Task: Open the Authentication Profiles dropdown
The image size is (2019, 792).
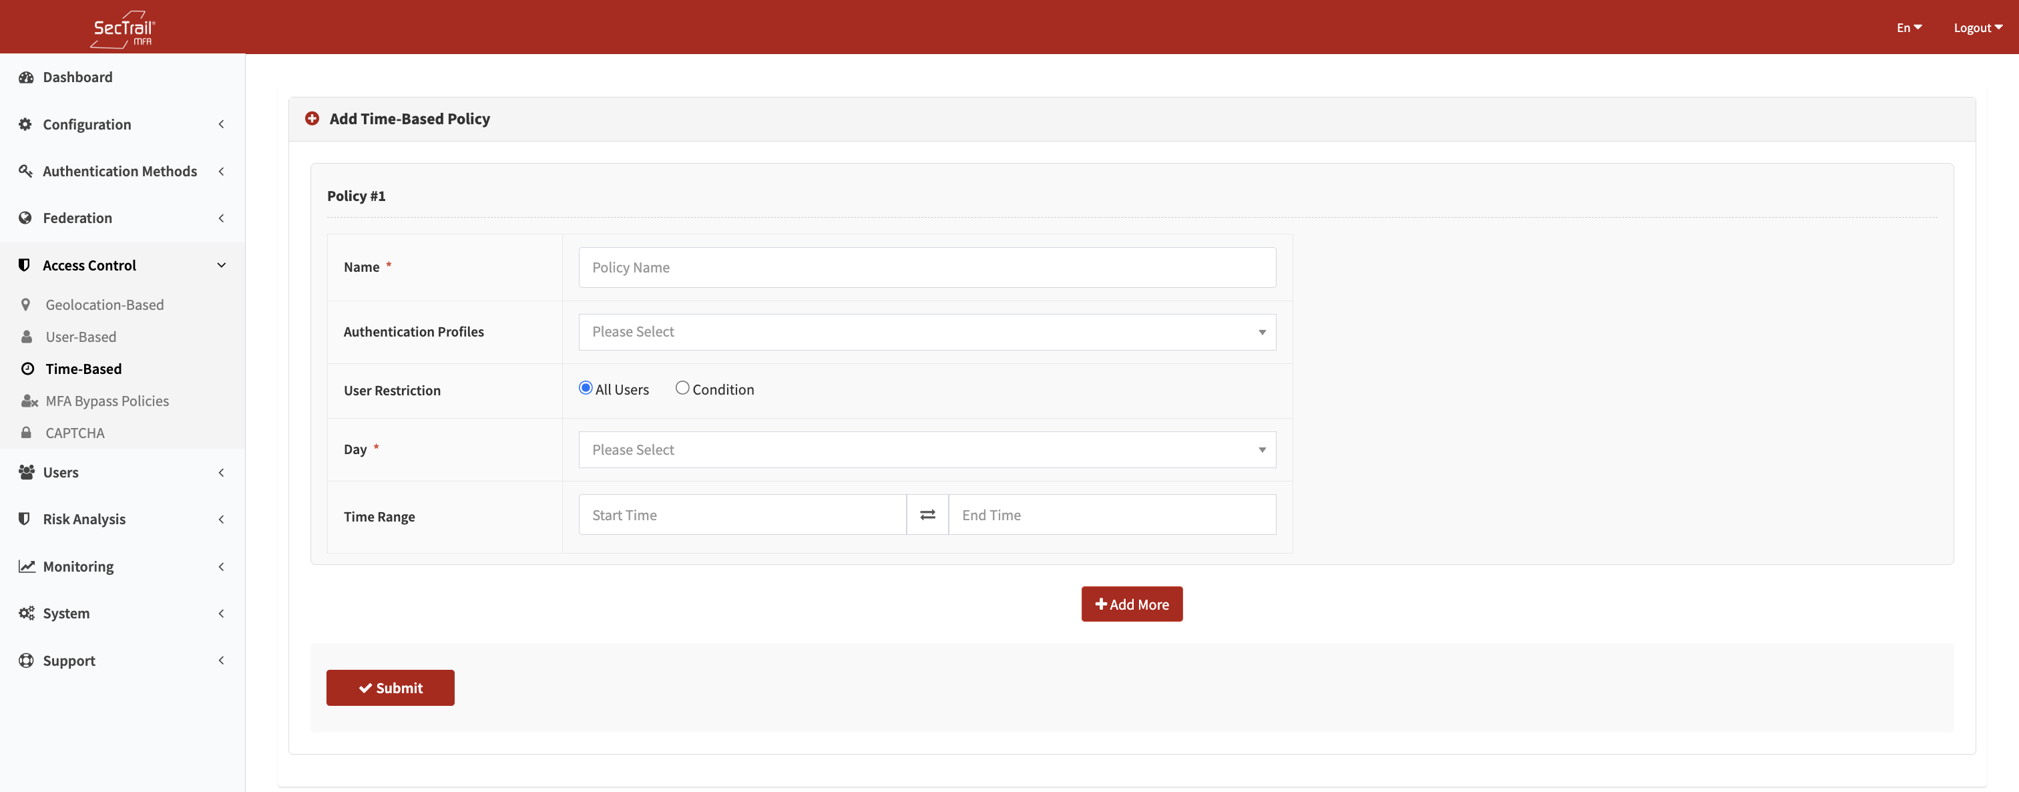Action: (x=927, y=332)
